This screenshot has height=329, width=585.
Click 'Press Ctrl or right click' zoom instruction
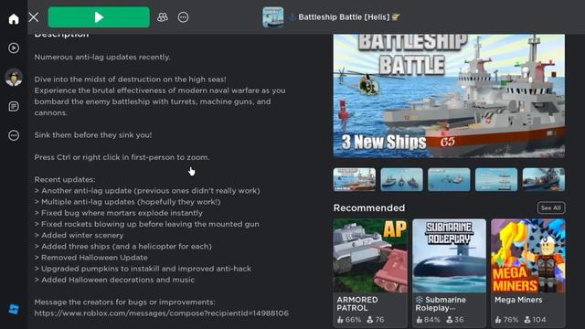(x=122, y=157)
